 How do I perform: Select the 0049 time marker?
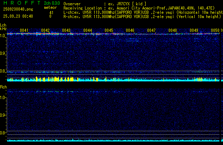click(x=194, y=30)
